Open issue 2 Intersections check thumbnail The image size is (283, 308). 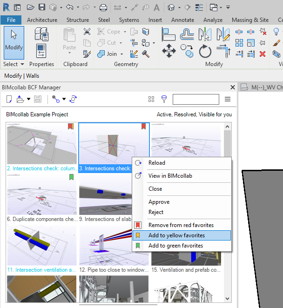[x=42, y=144]
